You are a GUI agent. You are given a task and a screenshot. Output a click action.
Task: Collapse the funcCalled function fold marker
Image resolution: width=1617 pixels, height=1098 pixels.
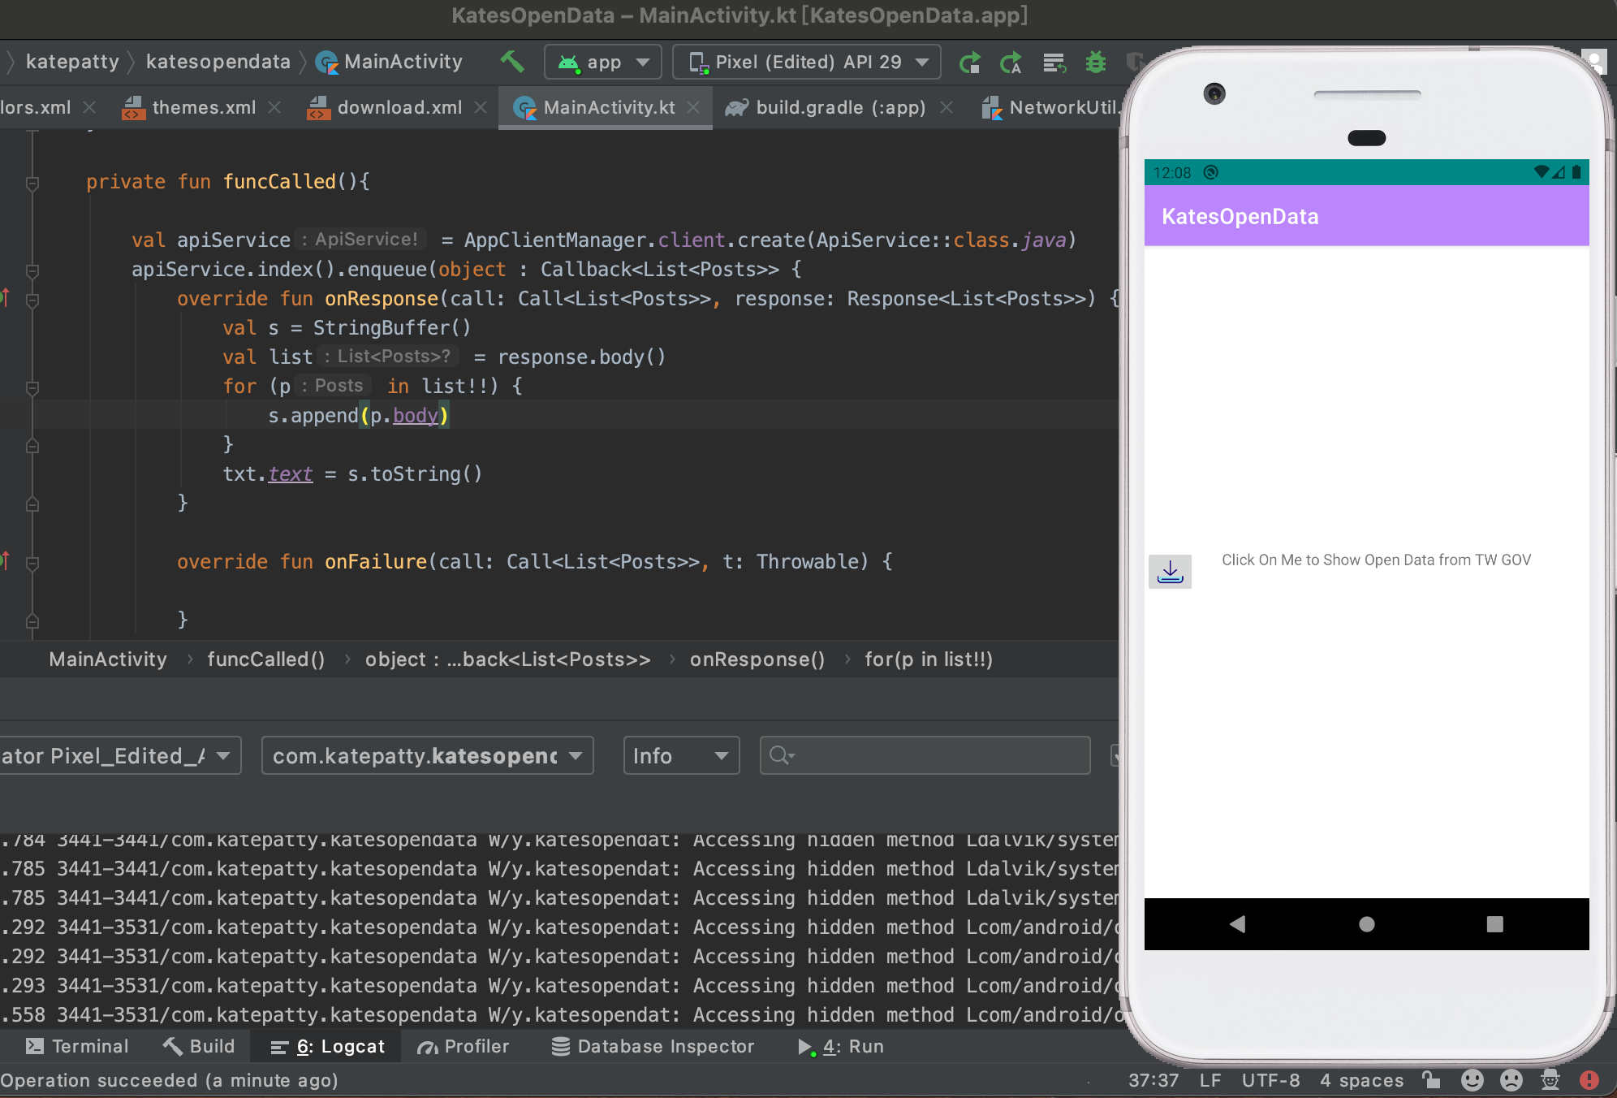[x=32, y=183]
